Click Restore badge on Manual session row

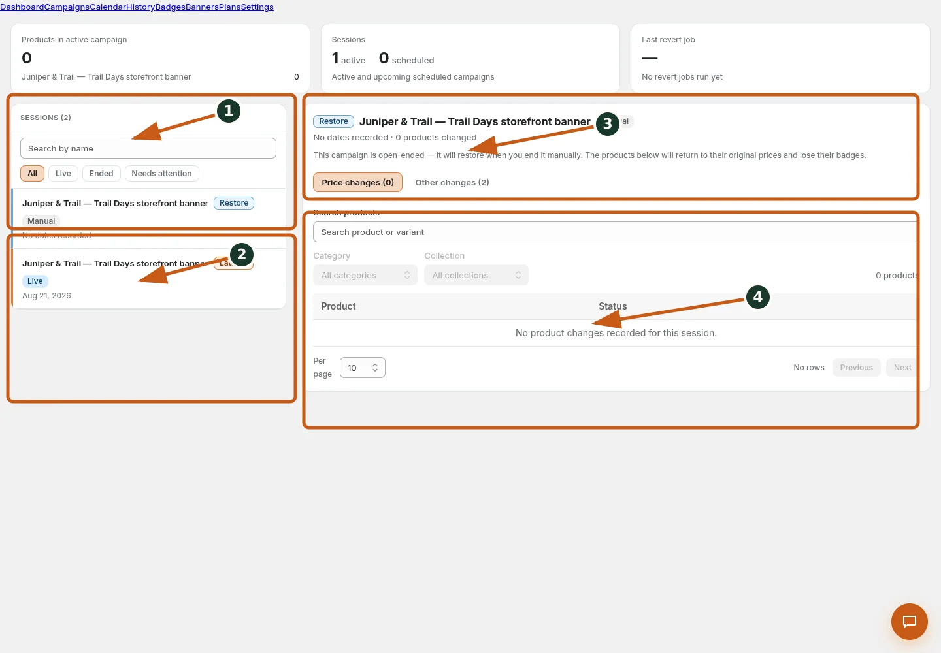[234, 203]
